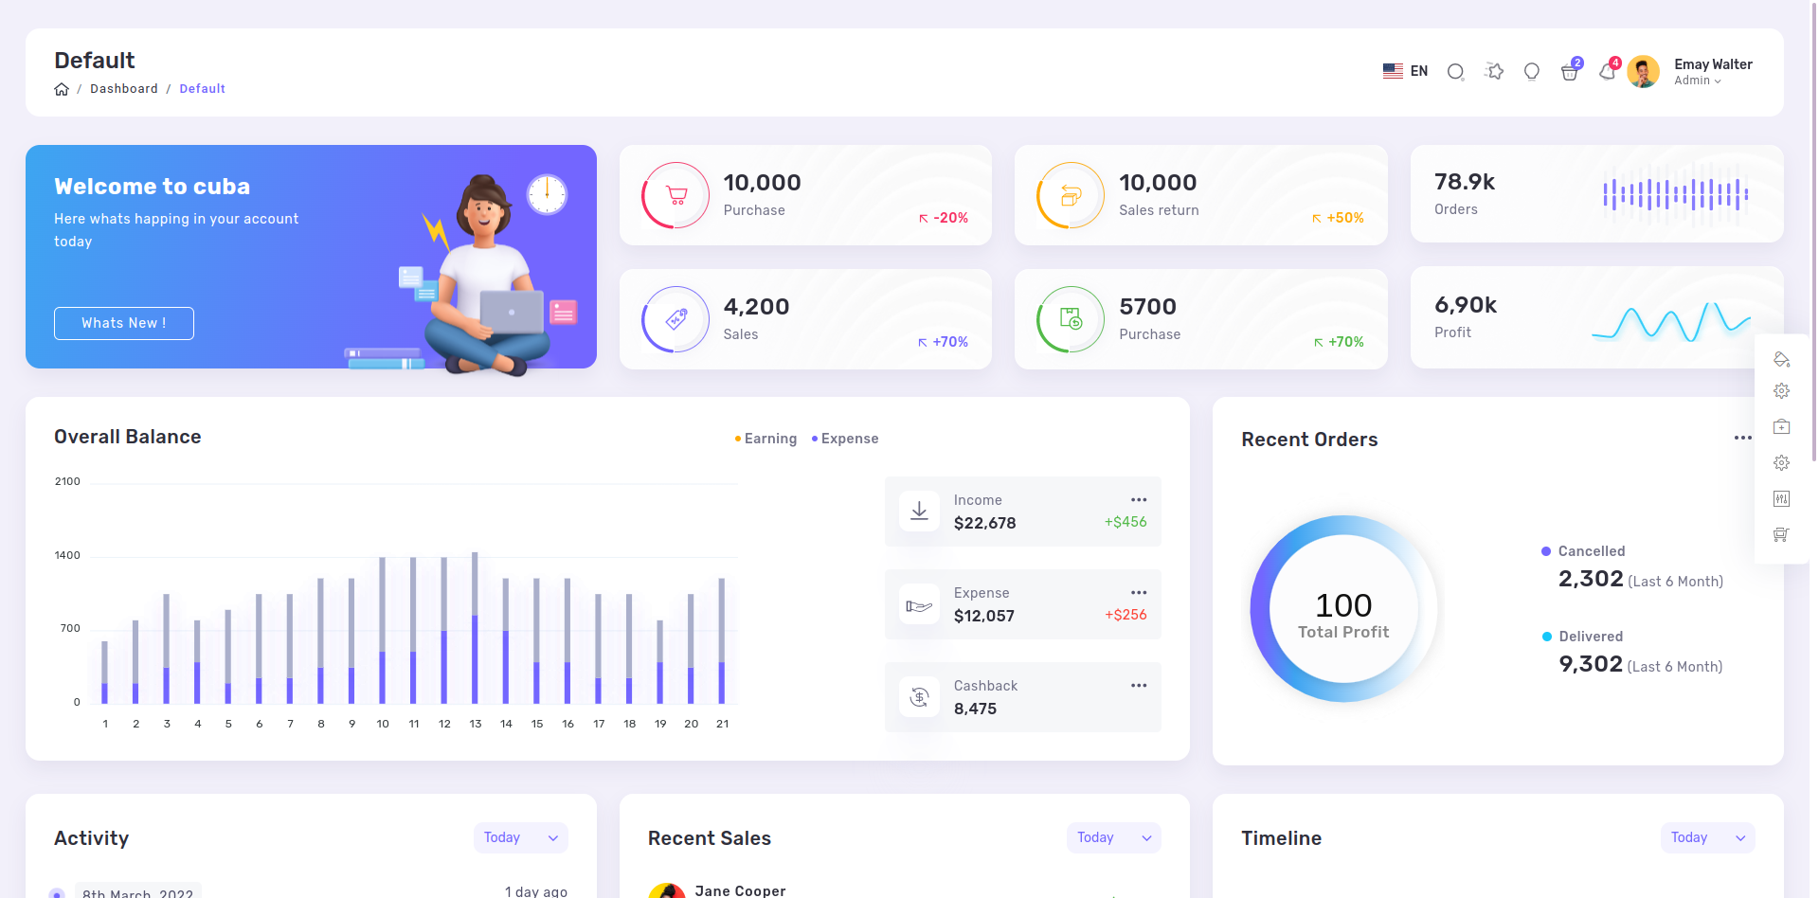The image size is (1819, 898).
Task: Open notifications via the bell icon
Action: pyautogui.click(x=1608, y=72)
